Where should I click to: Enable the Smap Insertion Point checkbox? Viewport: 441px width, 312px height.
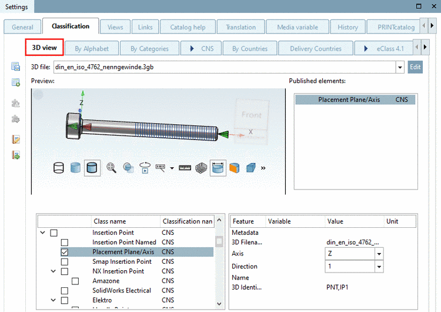coord(65,261)
